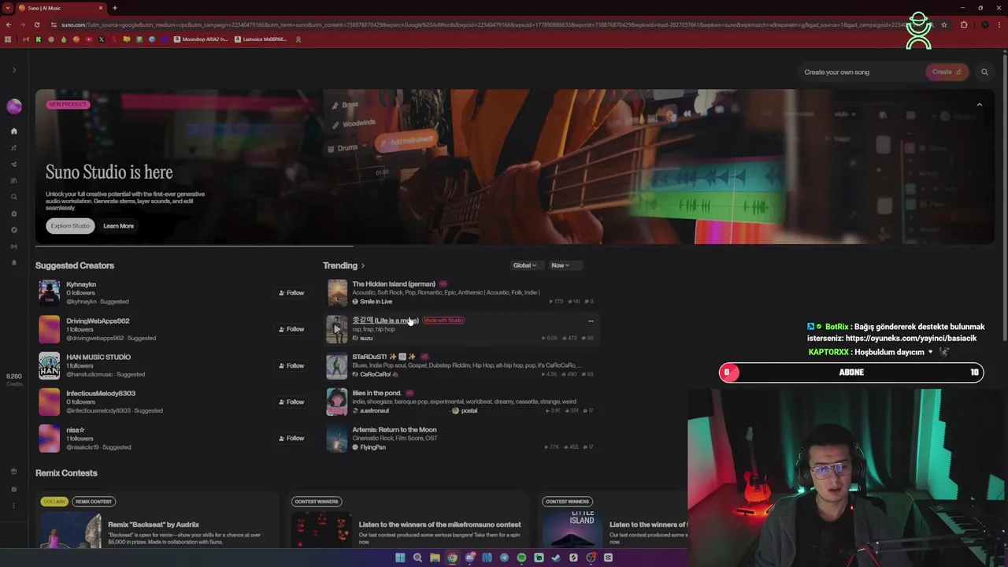Open the Search icon in the sidebar
The height and width of the screenshot is (567, 1008).
pyautogui.click(x=13, y=197)
